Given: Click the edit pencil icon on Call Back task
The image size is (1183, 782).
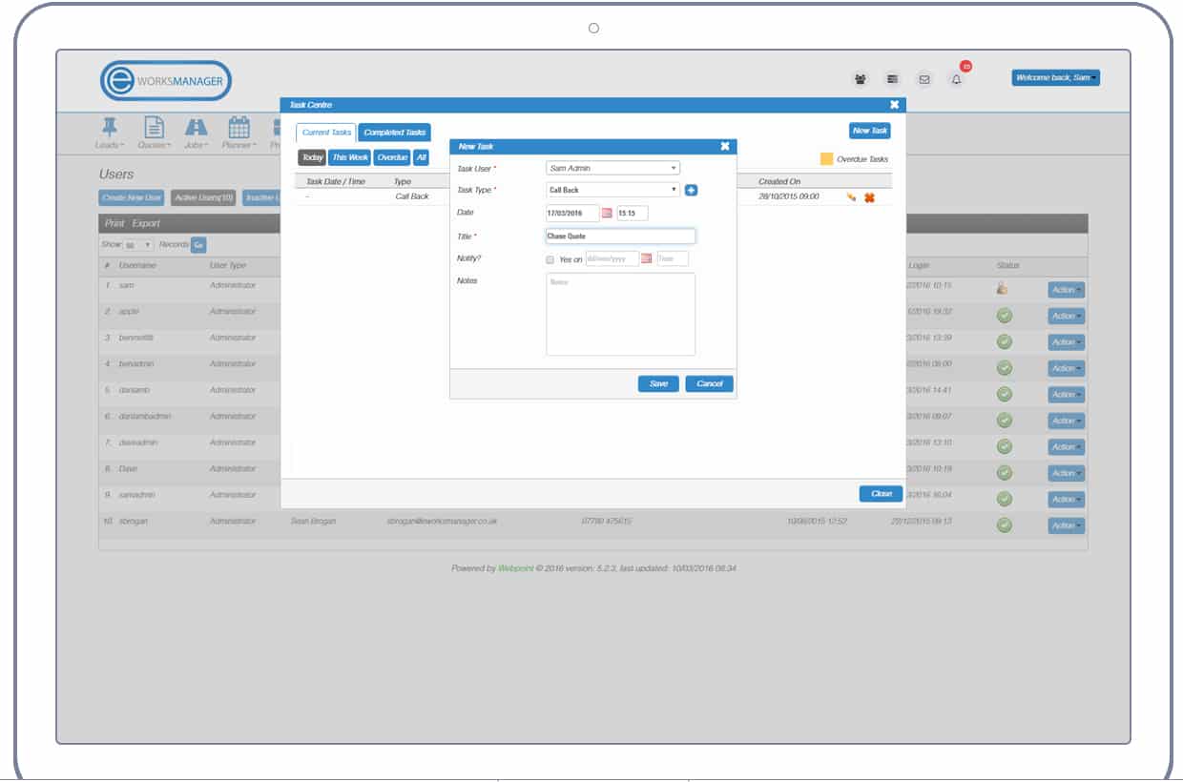Looking at the screenshot, I should (x=851, y=197).
